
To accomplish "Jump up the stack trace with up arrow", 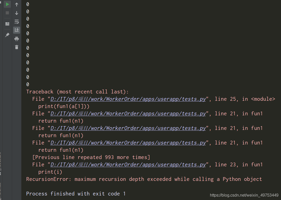I will [17, 5].
